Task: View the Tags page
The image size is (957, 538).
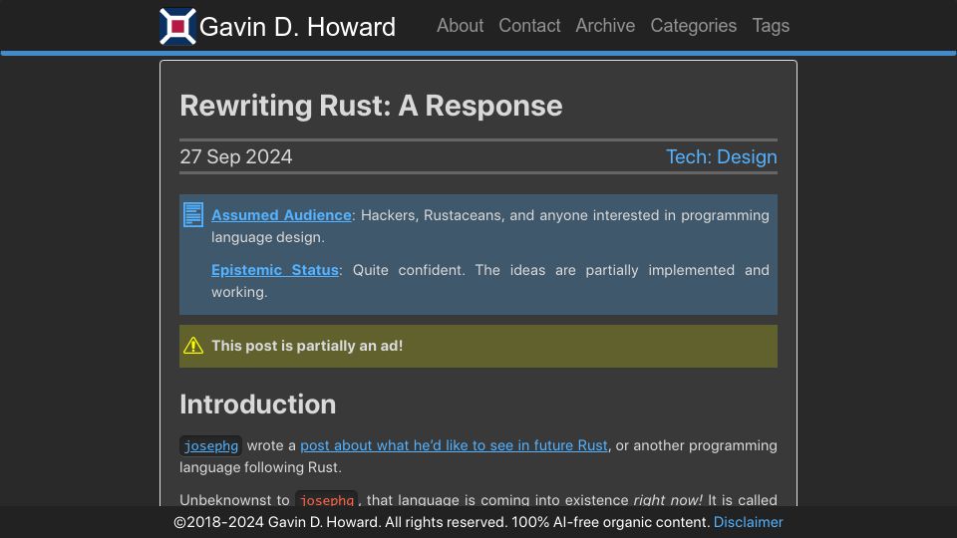Action: (x=771, y=26)
